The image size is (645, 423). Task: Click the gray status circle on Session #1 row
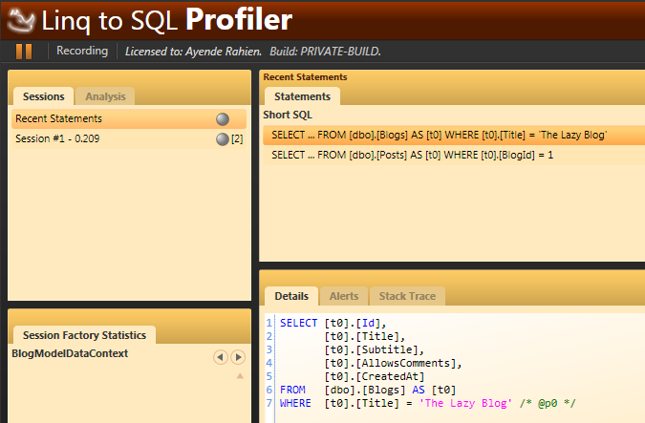[x=222, y=139]
